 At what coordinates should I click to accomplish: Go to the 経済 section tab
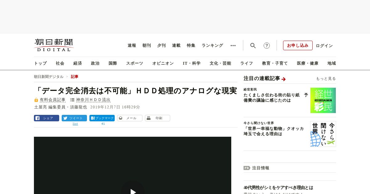pos(78,63)
